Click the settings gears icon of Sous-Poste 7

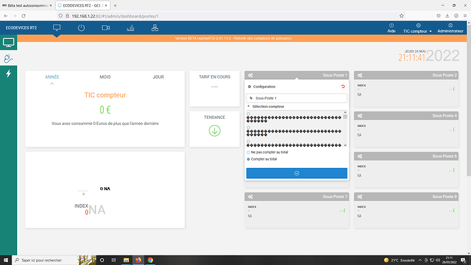click(251, 197)
